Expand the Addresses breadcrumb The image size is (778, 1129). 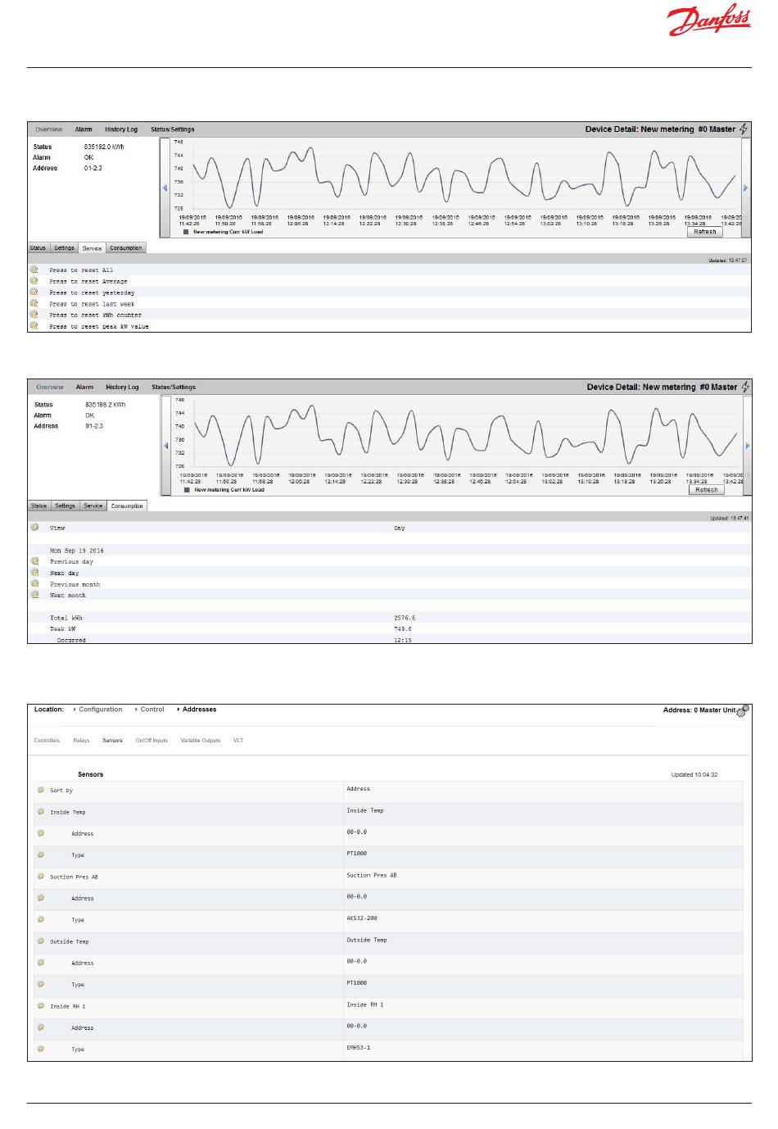tap(197, 710)
